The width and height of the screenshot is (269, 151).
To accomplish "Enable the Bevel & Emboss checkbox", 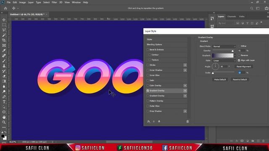I will coord(148,49).
